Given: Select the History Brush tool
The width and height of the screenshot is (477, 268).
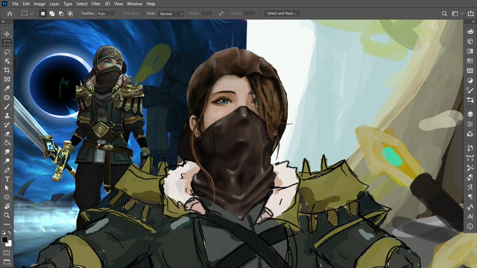Looking at the screenshot, I should [x=7, y=125].
